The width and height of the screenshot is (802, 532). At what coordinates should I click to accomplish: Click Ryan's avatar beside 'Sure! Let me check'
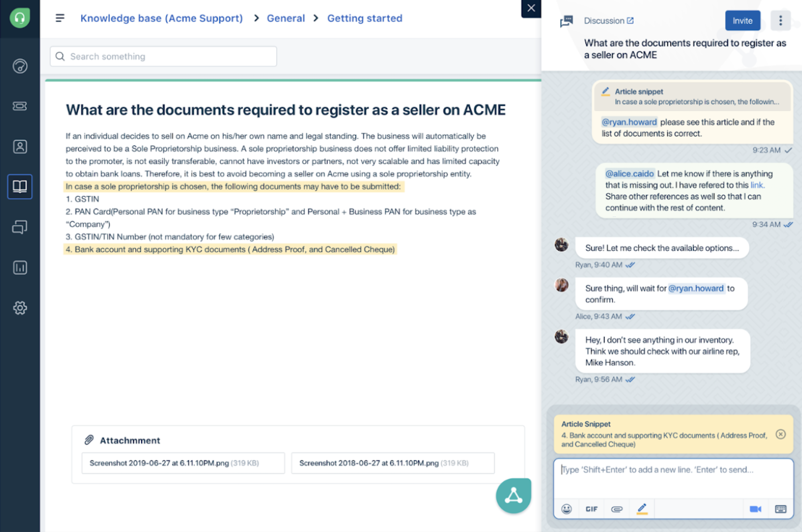[561, 245]
